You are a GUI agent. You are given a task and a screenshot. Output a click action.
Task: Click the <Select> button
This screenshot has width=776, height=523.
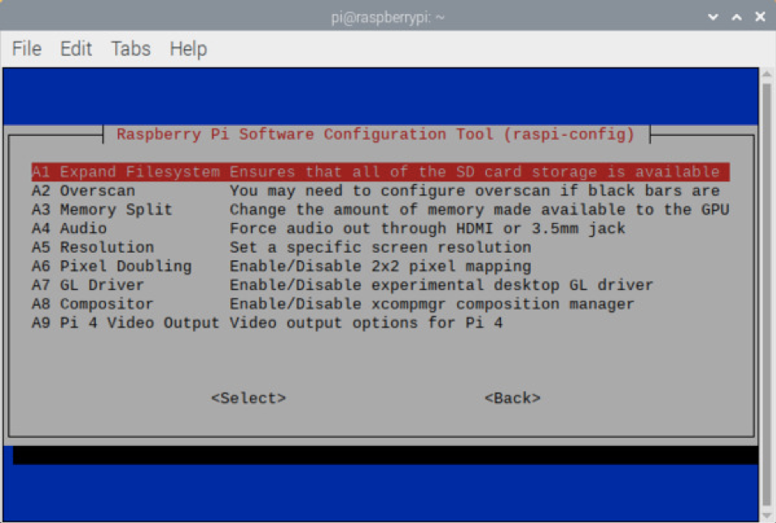click(x=248, y=398)
